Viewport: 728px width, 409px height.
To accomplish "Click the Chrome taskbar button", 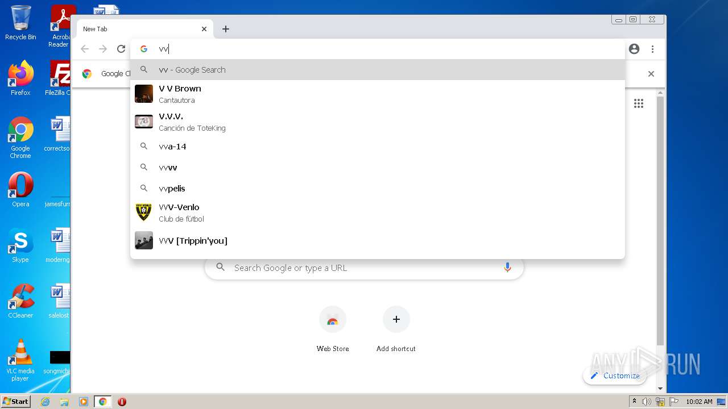I will pyautogui.click(x=103, y=402).
